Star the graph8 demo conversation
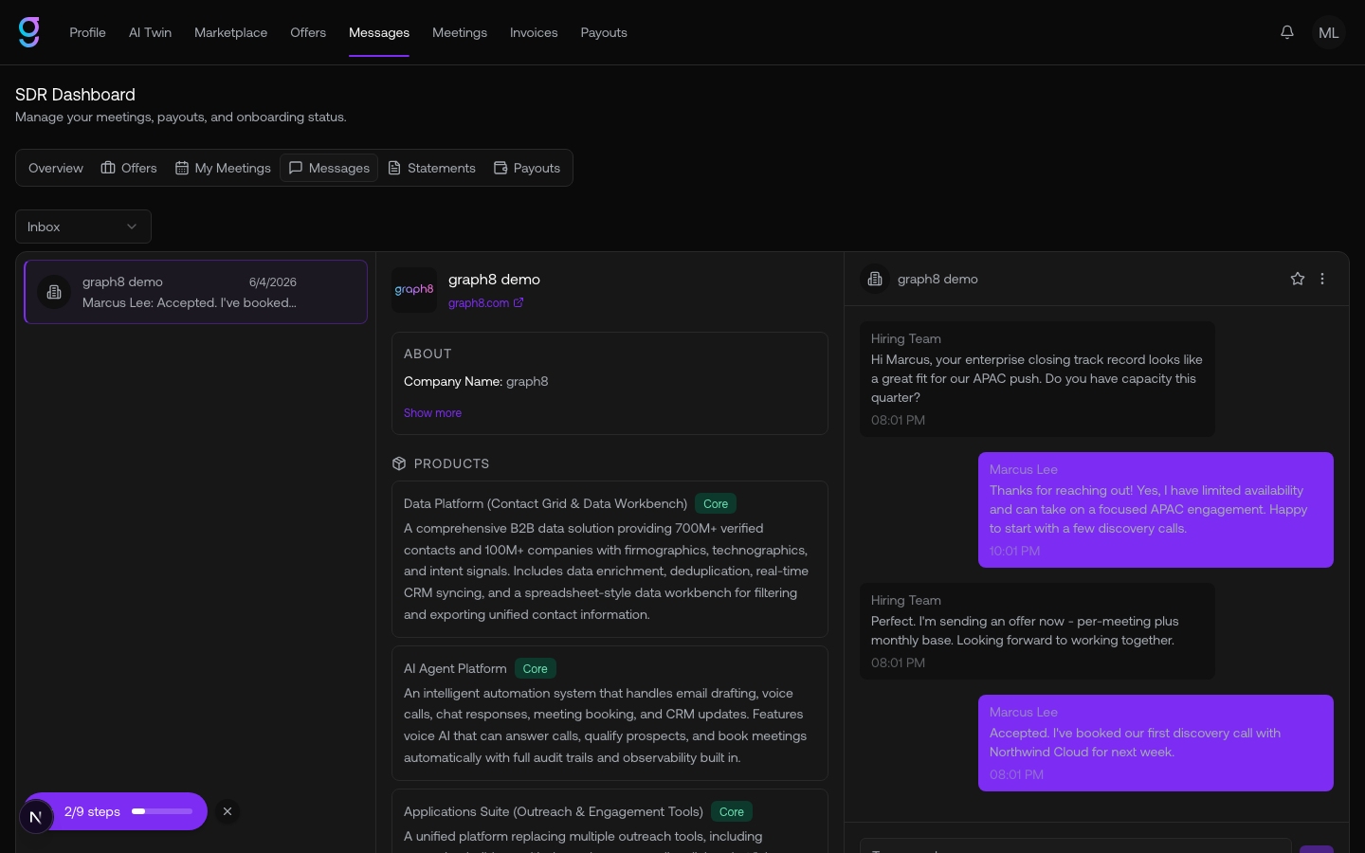 (1298, 279)
